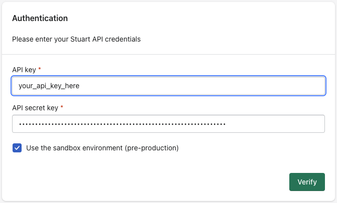Viewport: 337px width, 203px height.
Task: Click the 'Please enter your Stuart API credentials' text
Action: (x=76, y=39)
